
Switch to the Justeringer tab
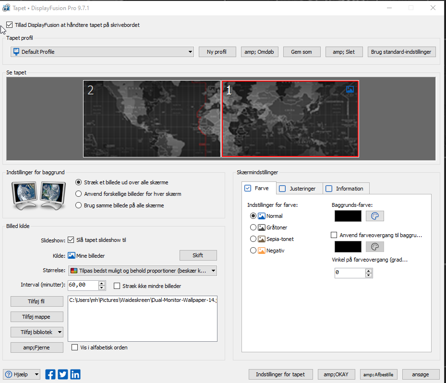click(298, 189)
